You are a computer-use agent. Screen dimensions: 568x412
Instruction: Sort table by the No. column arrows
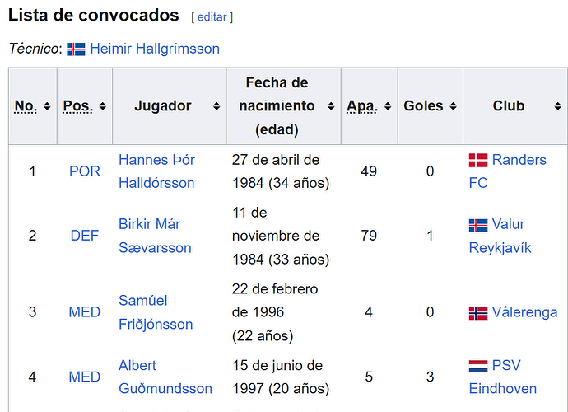(x=47, y=106)
